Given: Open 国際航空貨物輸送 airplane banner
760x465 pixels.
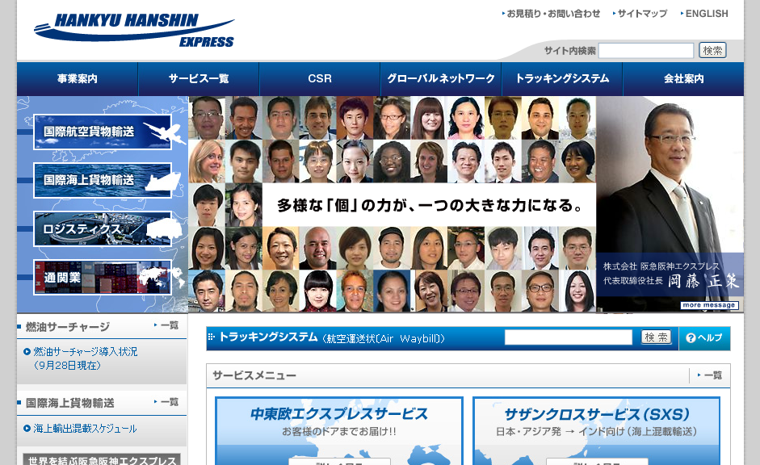Looking at the screenshot, I should 103,132.
